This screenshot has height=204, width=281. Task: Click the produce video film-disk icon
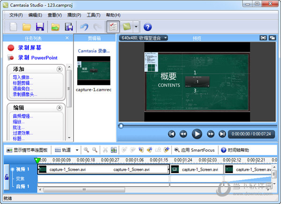[69, 27]
